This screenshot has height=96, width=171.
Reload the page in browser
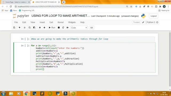[11, 6]
